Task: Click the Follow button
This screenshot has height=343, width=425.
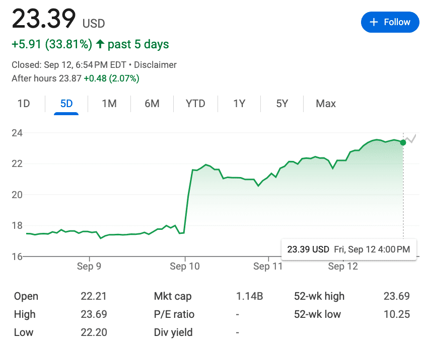Action: [390, 22]
